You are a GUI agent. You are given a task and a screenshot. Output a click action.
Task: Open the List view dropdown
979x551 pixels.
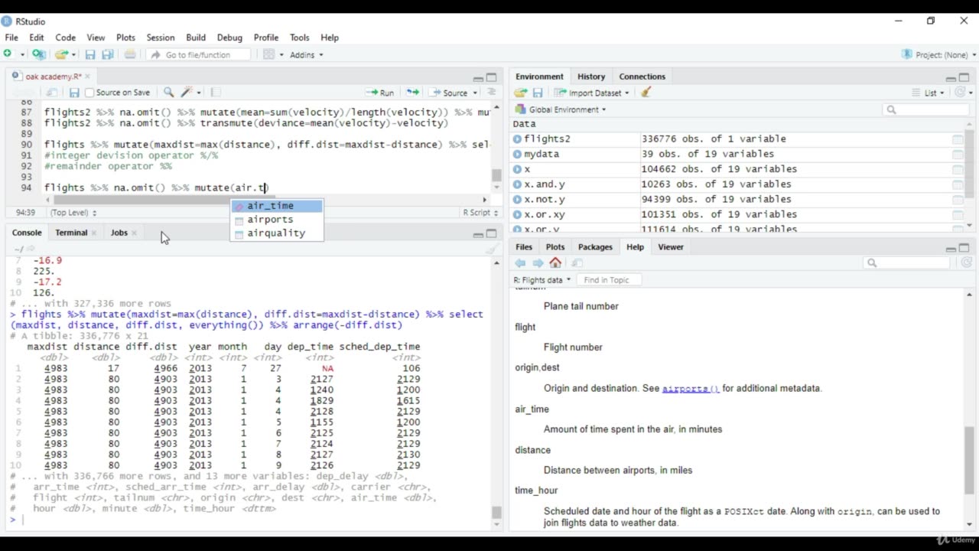[929, 93]
